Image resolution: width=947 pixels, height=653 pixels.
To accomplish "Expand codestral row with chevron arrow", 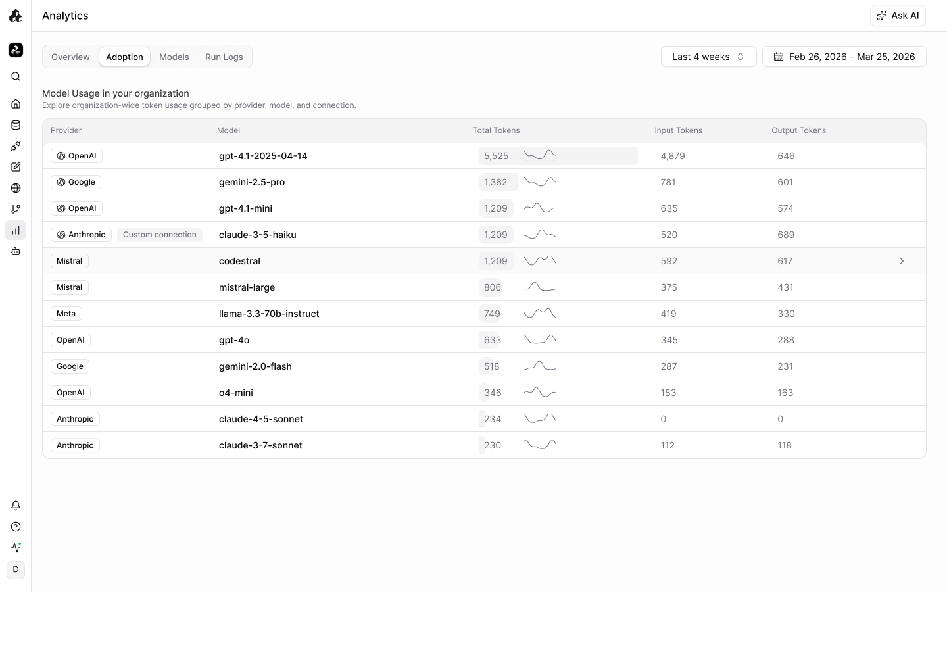I will pos(902,261).
